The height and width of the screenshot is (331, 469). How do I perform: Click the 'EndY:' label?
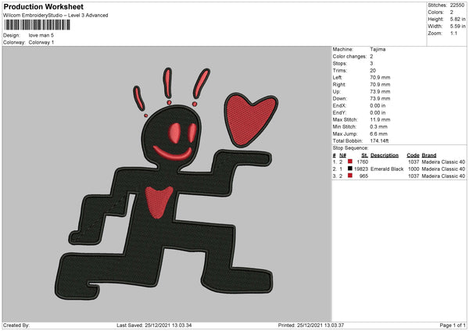[339, 113]
